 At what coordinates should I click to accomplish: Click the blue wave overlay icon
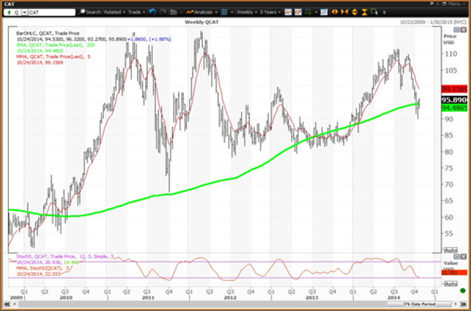pos(223,12)
